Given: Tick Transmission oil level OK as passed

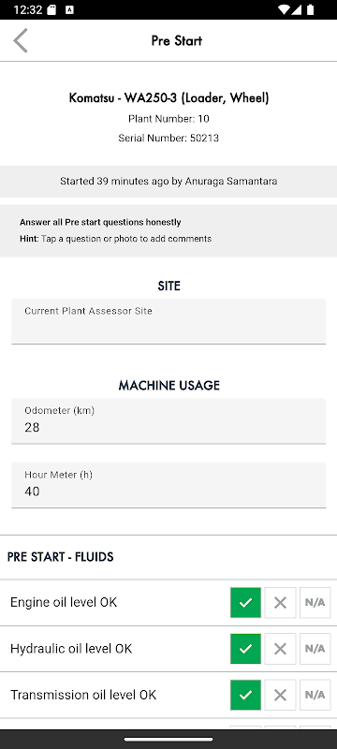Looking at the screenshot, I should click(x=245, y=695).
